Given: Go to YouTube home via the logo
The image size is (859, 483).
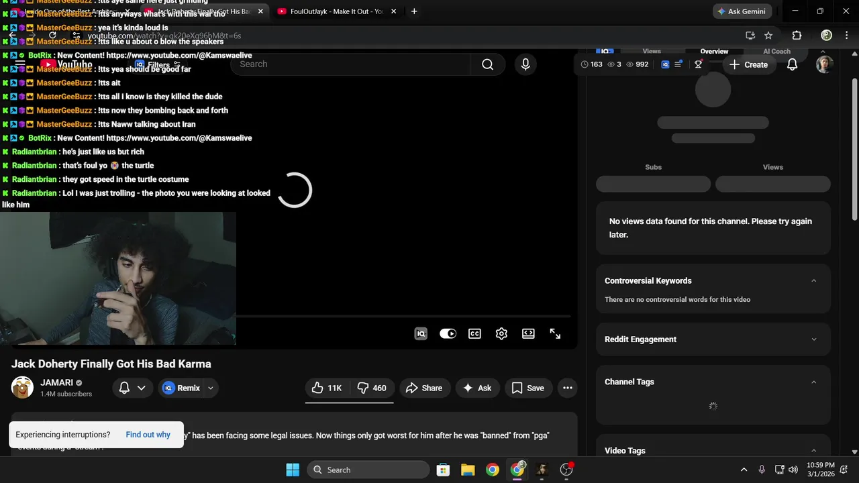Looking at the screenshot, I should click(x=66, y=64).
